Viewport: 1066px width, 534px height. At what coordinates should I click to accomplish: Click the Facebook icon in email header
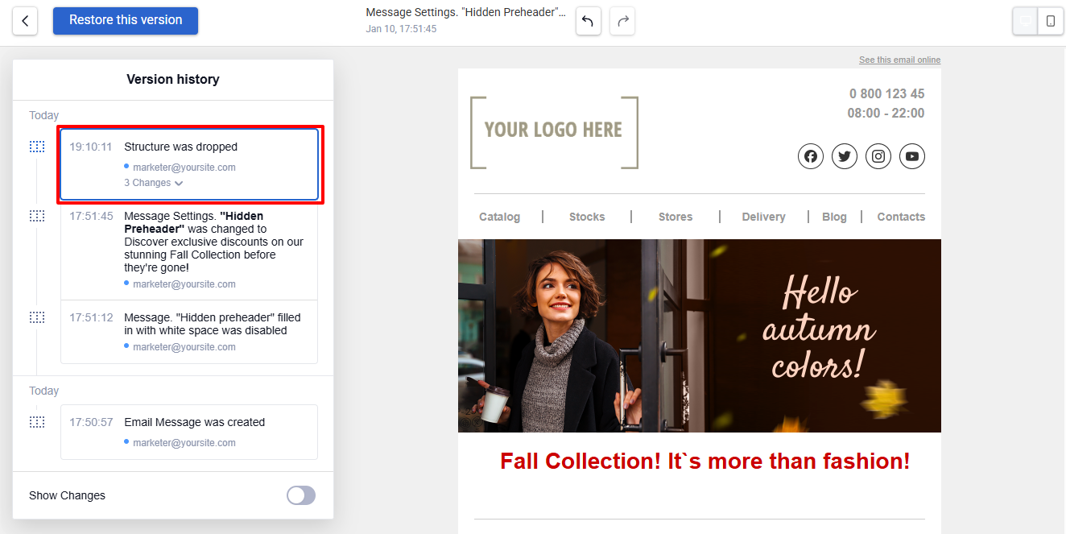(x=811, y=156)
